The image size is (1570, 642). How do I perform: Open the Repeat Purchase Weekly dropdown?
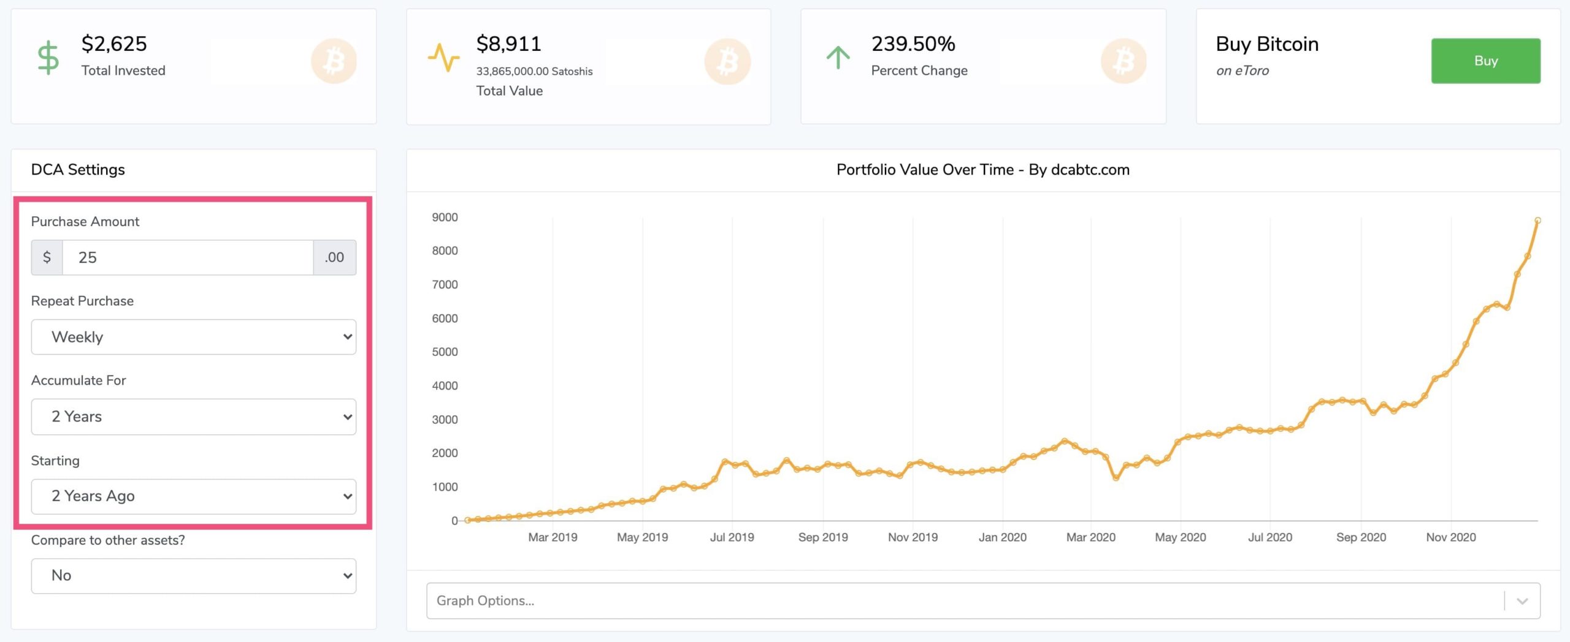coord(193,337)
